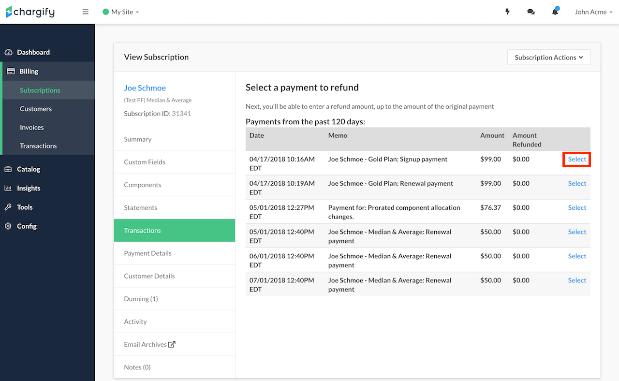This screenshot has width=619, height=381.
Task: Click the Billing credit card icon
Action: (11, 71)
